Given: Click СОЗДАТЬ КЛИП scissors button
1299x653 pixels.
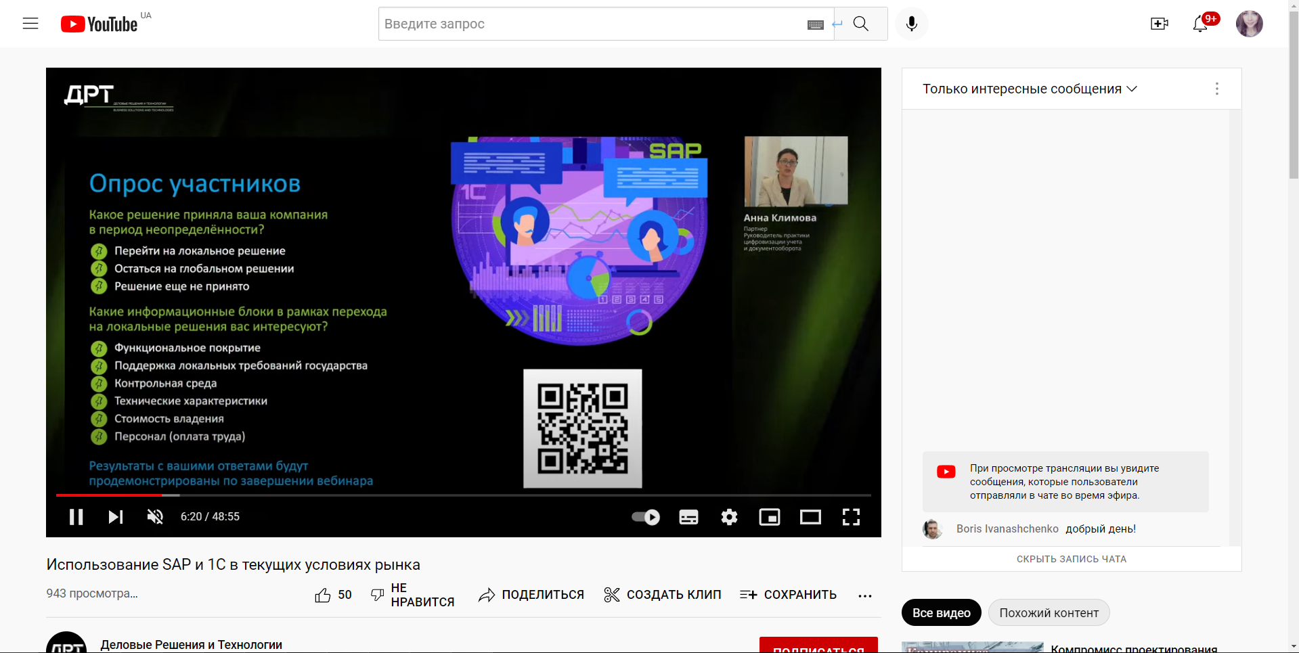Looking at the screenshot, I should pyautogui.click(x=662, y=595).
